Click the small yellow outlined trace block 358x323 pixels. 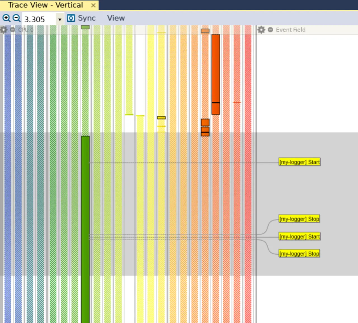[x=161, y=118]
